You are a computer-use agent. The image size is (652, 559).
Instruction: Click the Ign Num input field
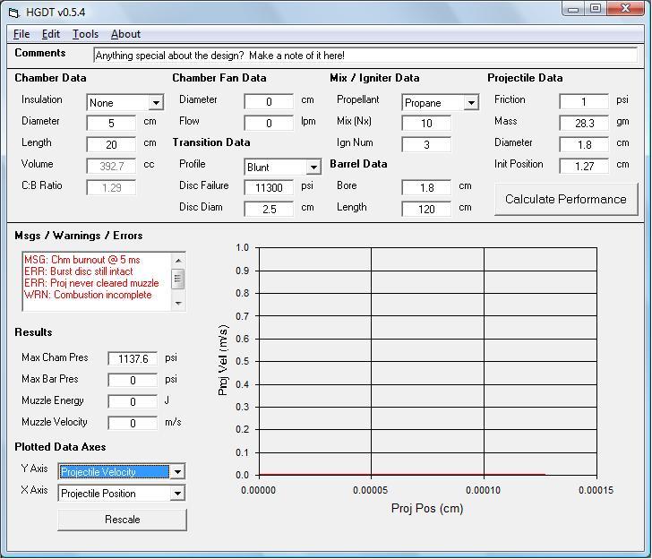coord(426,144)
